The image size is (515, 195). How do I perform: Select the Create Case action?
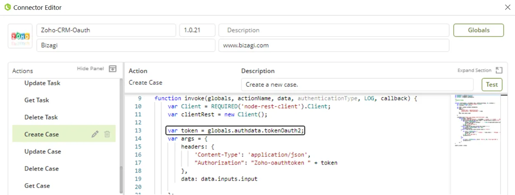64,134
